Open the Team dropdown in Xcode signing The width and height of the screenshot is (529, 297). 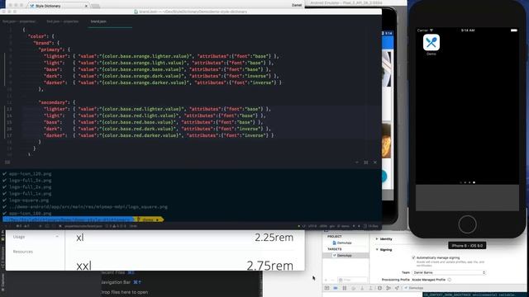tap(449, 272)
